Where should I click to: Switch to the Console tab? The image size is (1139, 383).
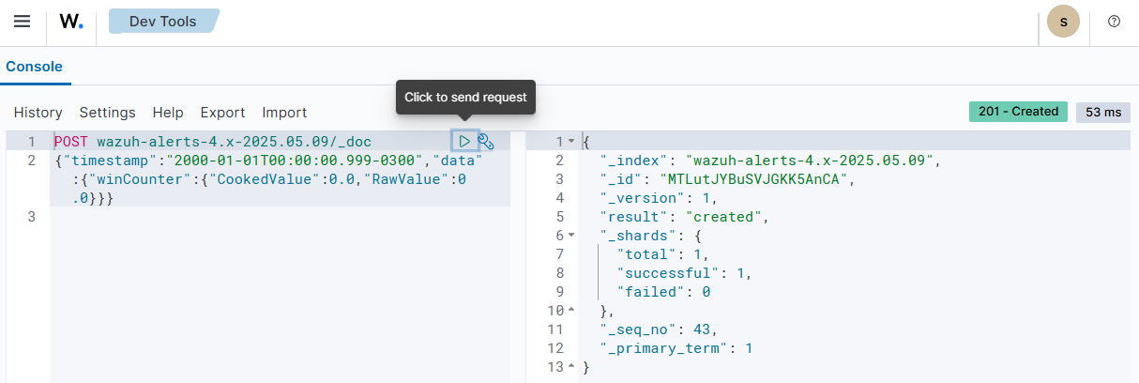pyautogui.click(x=34, y=67)
